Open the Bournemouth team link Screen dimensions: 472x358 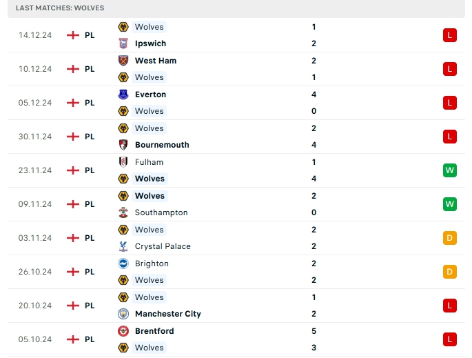pyautogui.click(x=162, y=145)
